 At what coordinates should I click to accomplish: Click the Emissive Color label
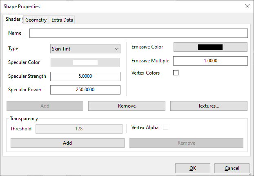tap(147, 47)
